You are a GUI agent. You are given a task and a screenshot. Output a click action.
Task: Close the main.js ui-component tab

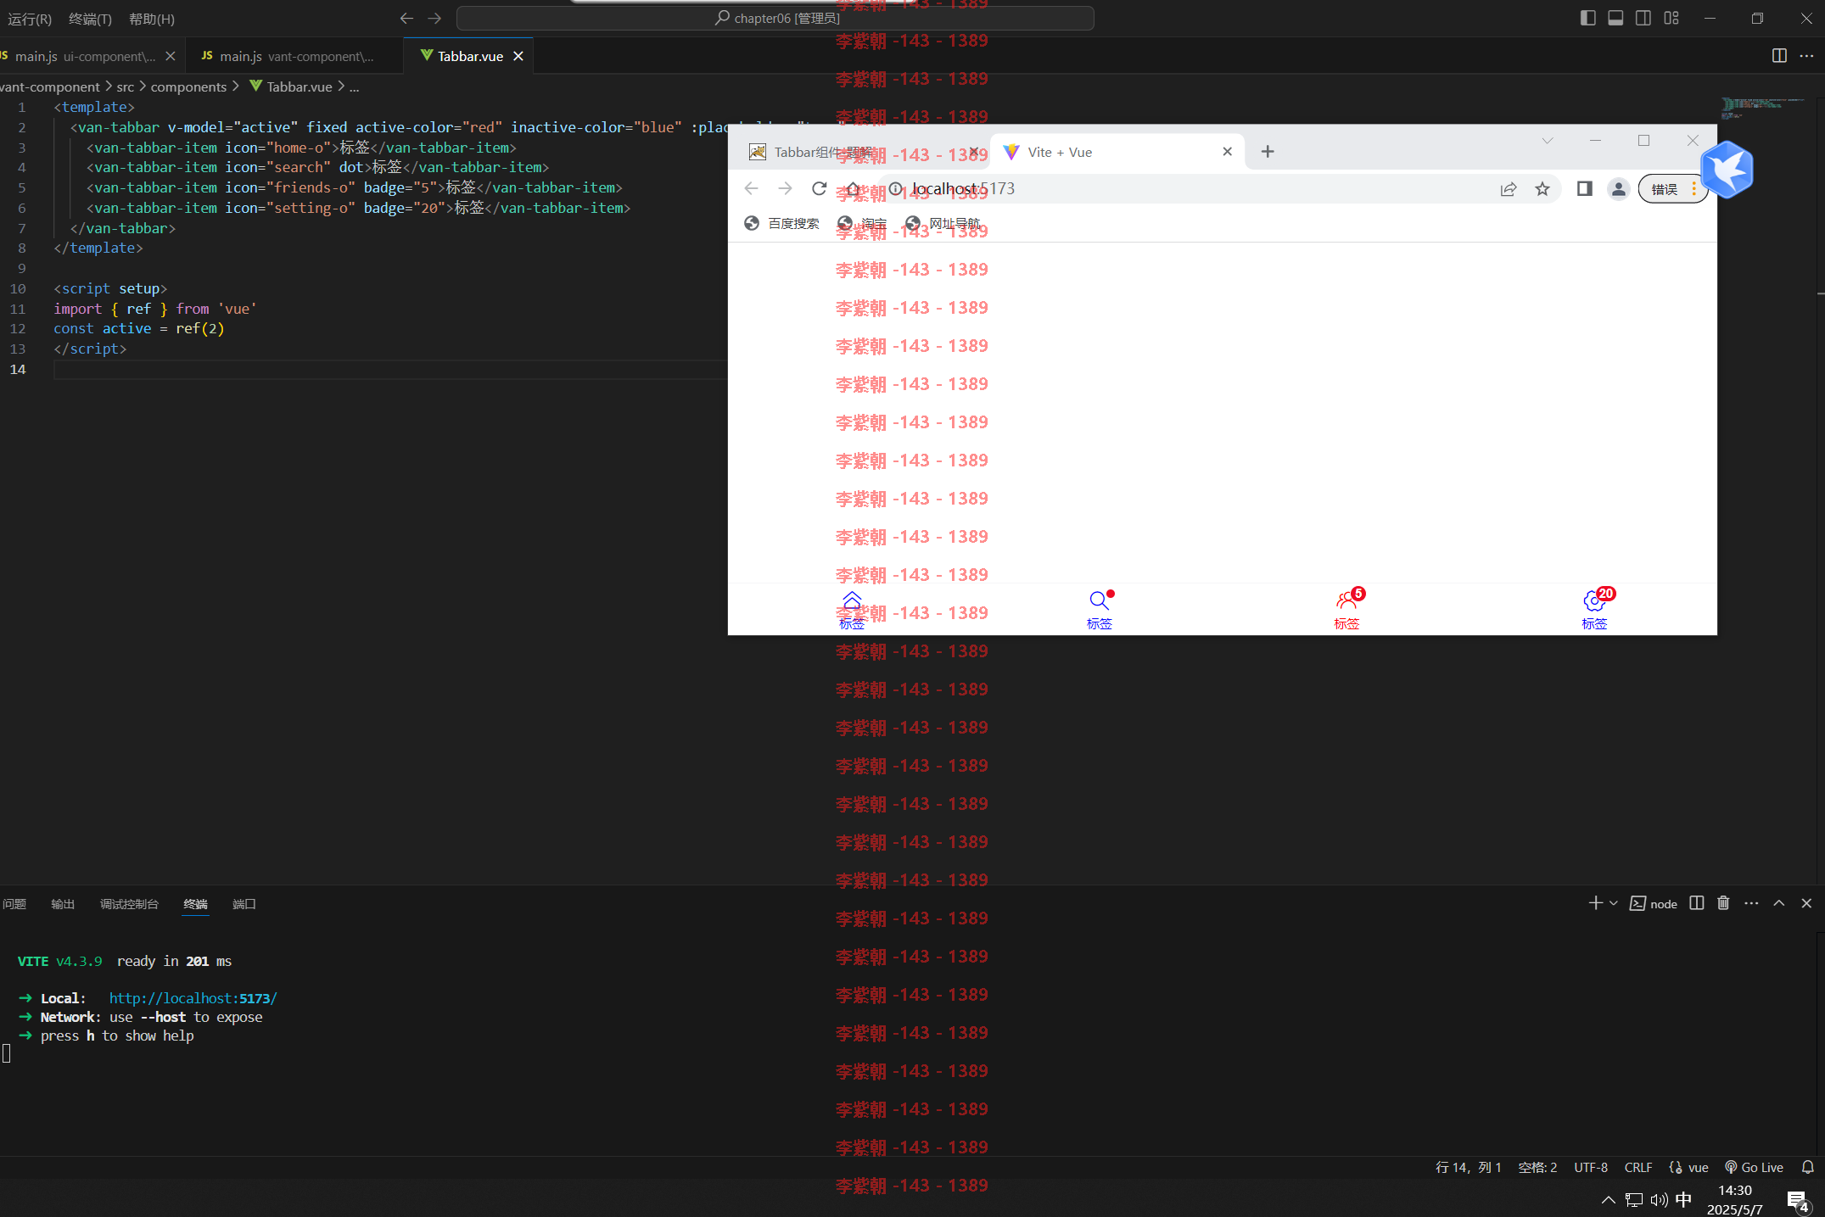171,56
